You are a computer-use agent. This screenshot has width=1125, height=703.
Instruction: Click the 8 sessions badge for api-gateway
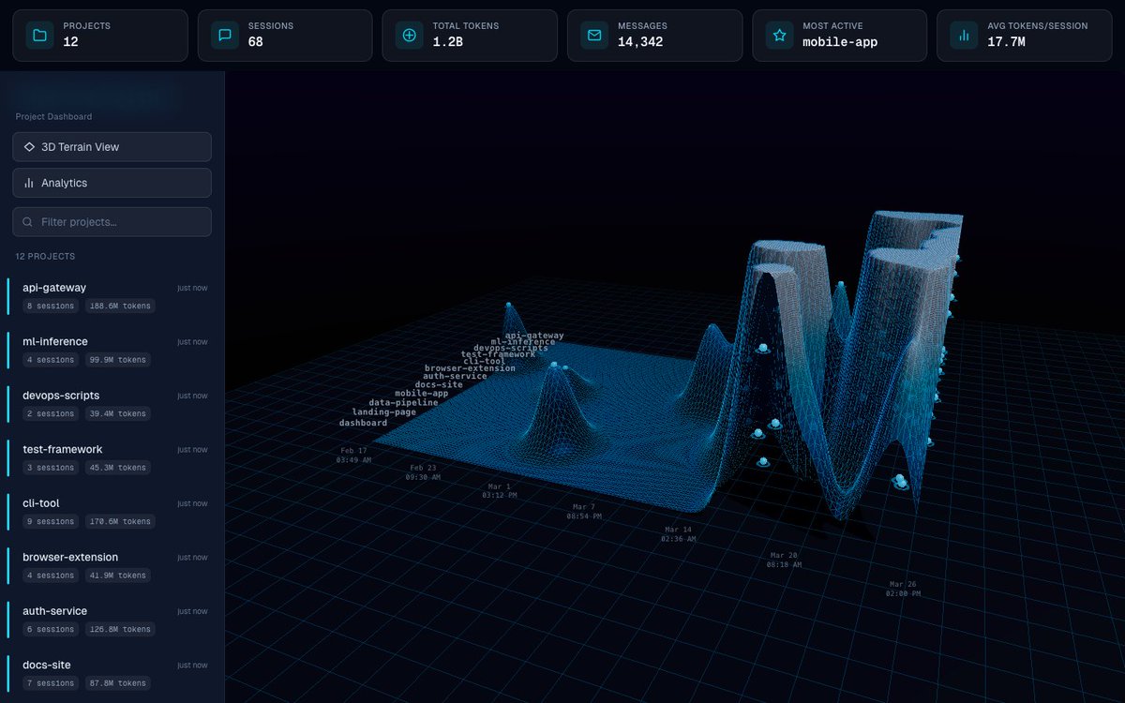pyautogui.click(x=51, y=307)
